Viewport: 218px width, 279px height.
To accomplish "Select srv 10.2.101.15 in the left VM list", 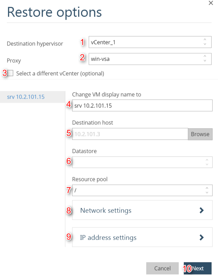I will click(26, 97).
